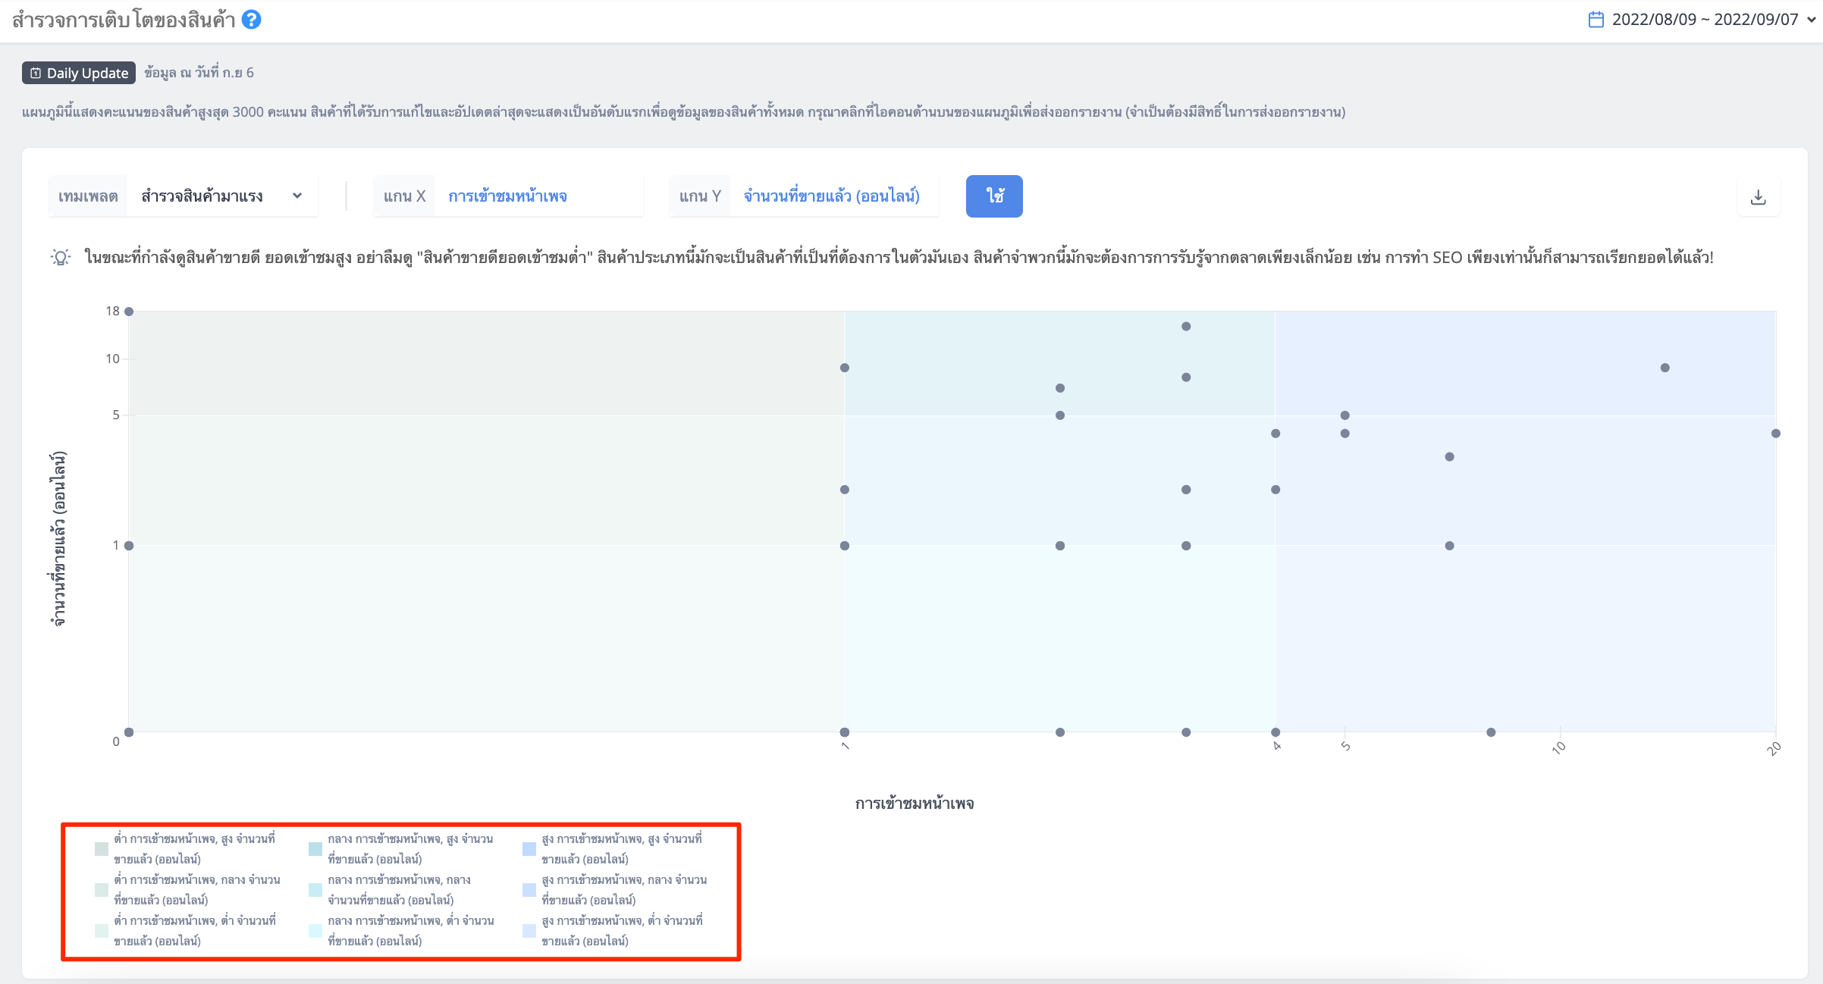Select the rightmost data point at x=20
The image size is (1823, 984).
point(1776,434)
